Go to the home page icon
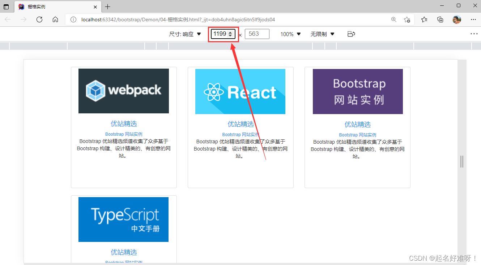 55,19
